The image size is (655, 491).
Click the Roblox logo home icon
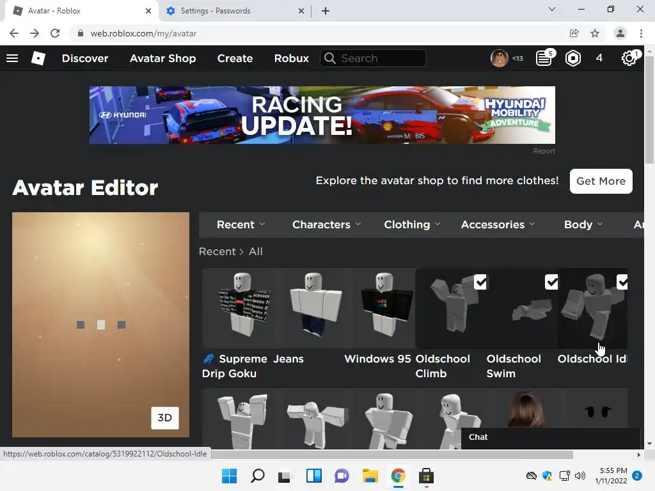pos(38,58)
